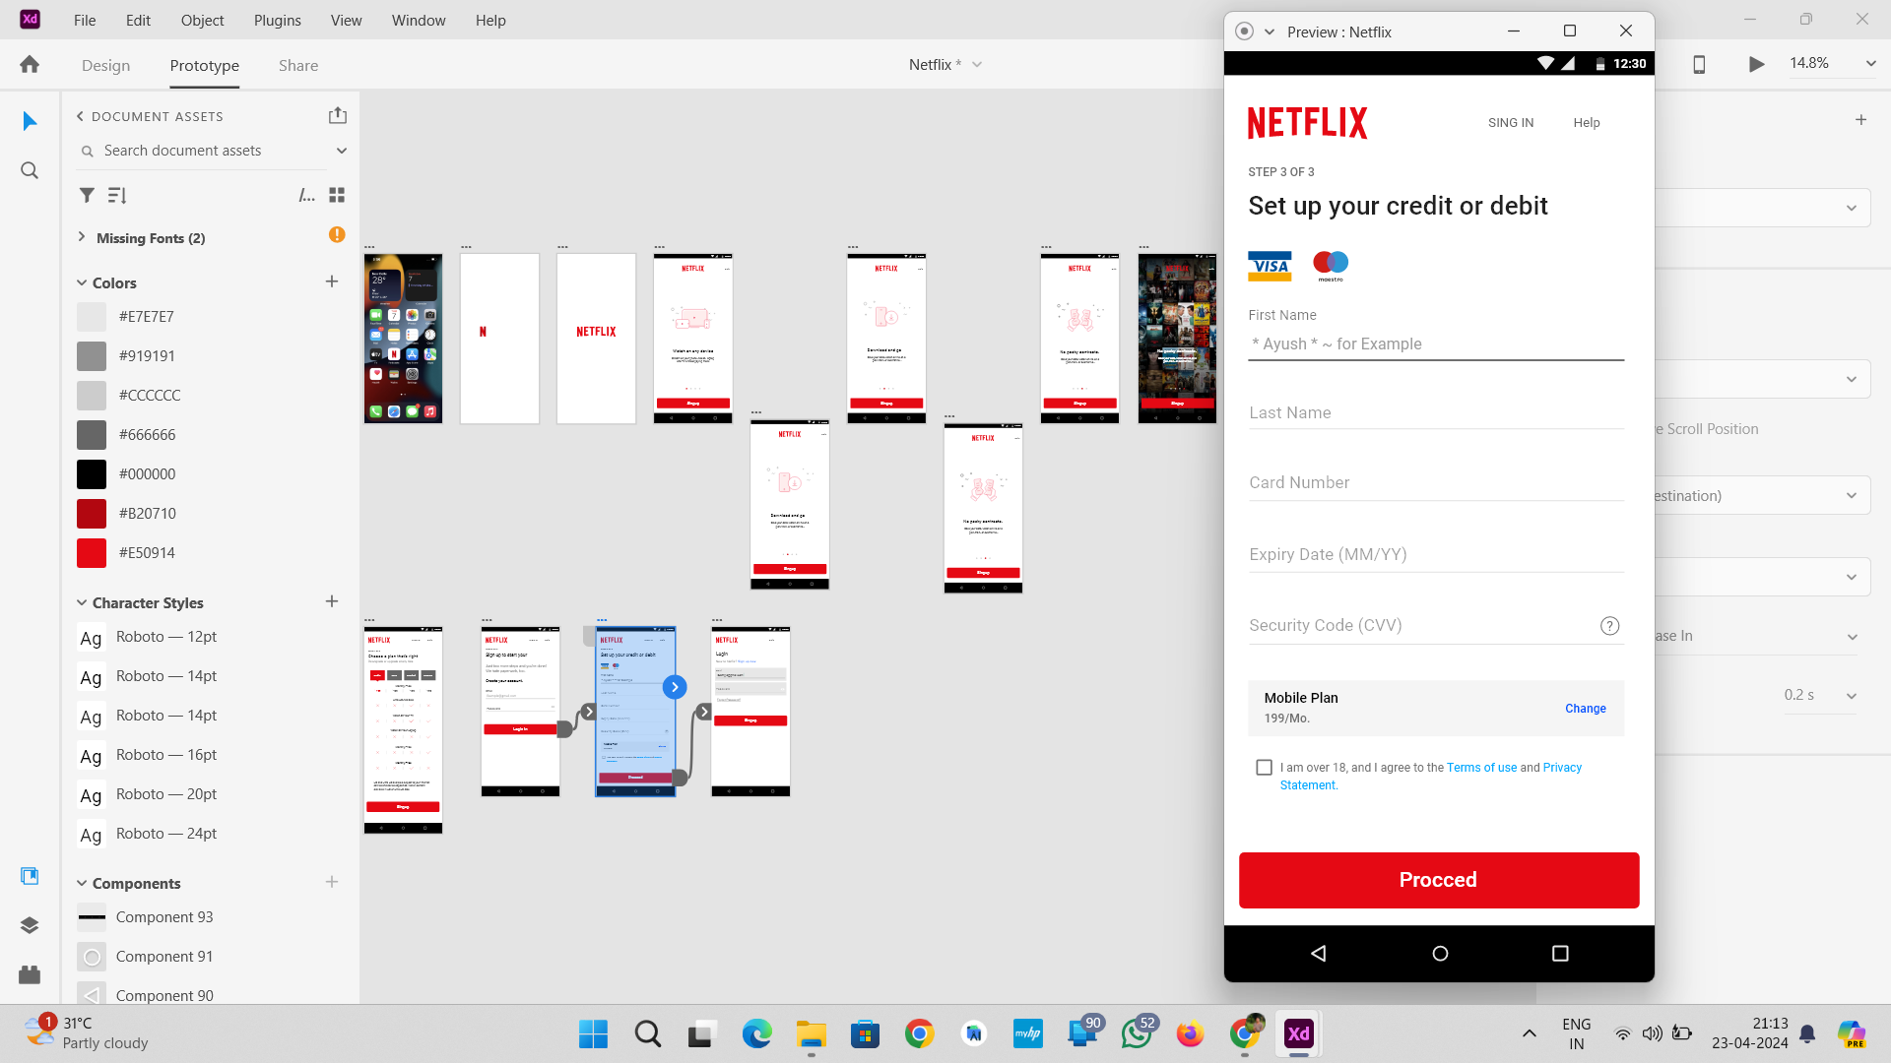Select the #000000 color swatch
This screenshot has height=1063, width=1891.
tap(92, 474)
